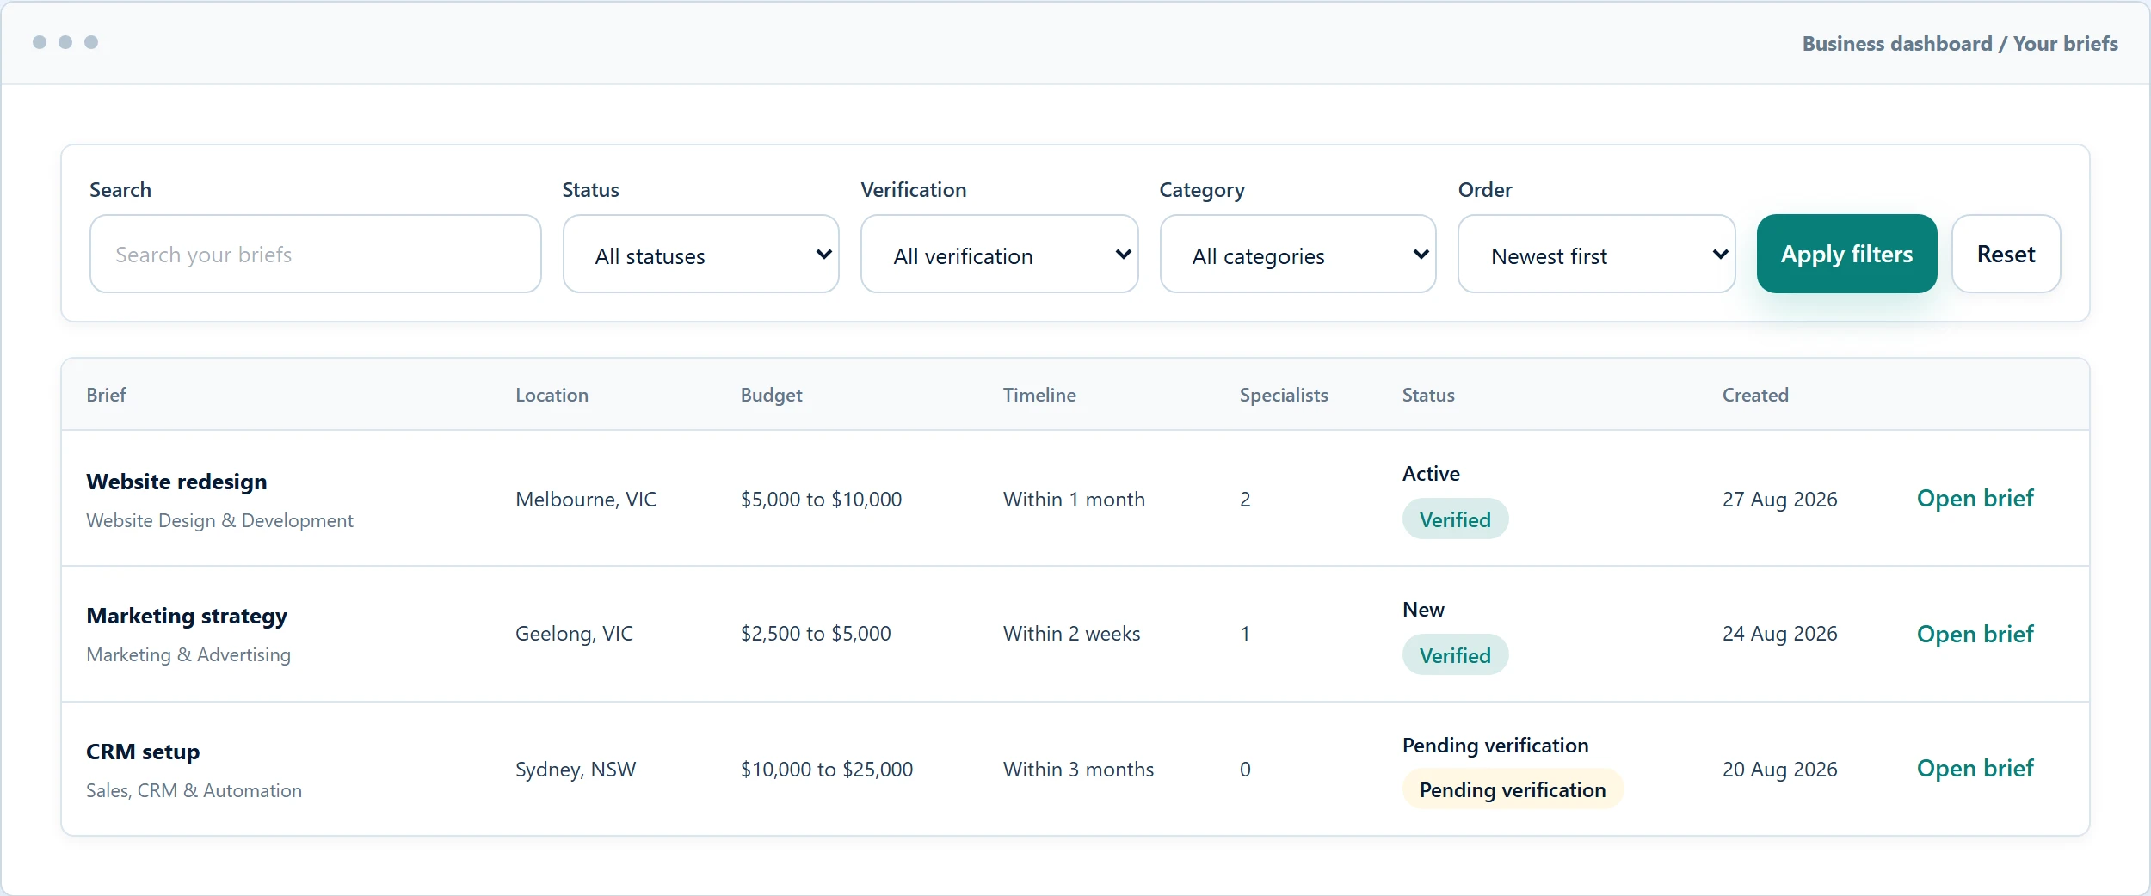Click the $5,000 to $10,000 budget cell
Screen dimensions: 2151x896
pos(821,499)
